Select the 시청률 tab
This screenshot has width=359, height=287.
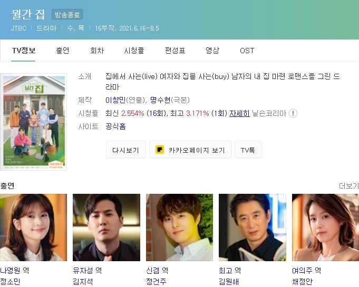coord(134,51)
